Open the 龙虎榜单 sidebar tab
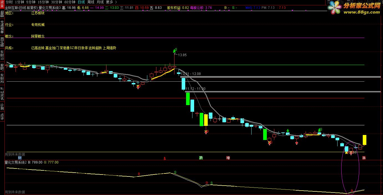 pos(2,27)
